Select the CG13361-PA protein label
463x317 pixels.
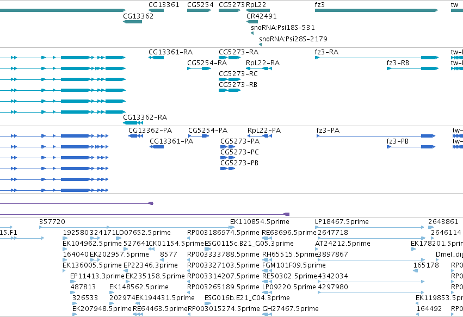click(171, 141)
